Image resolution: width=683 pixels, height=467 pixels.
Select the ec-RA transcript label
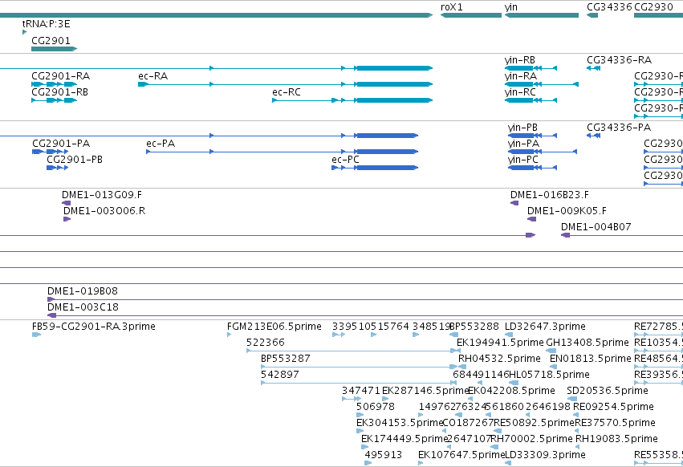[152, 75]
